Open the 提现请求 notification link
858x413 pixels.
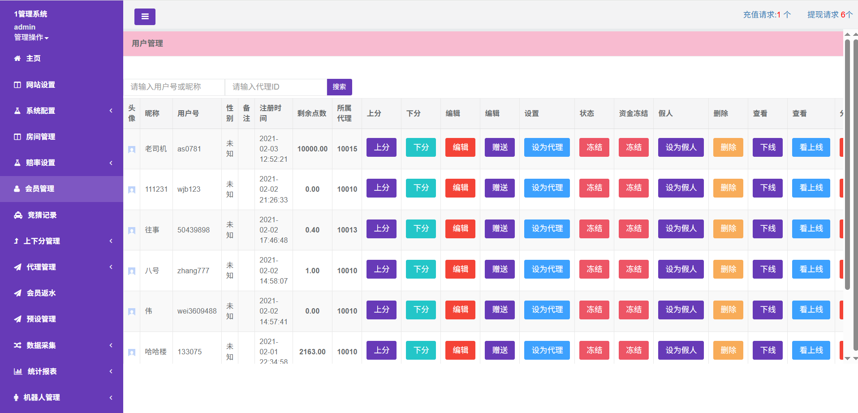[x=829, y=15]
